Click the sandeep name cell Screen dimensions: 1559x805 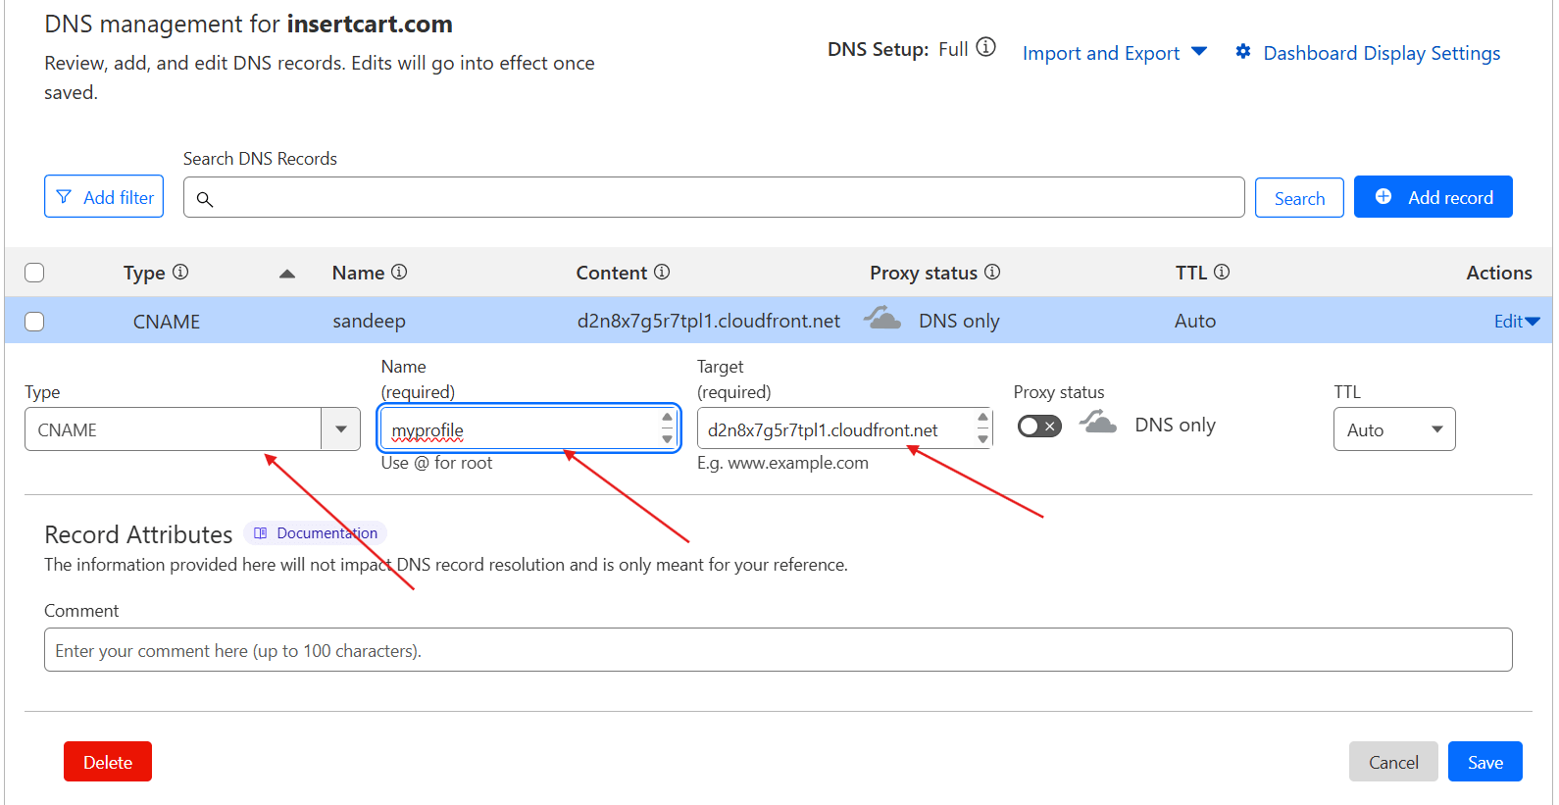coord(369,321)
